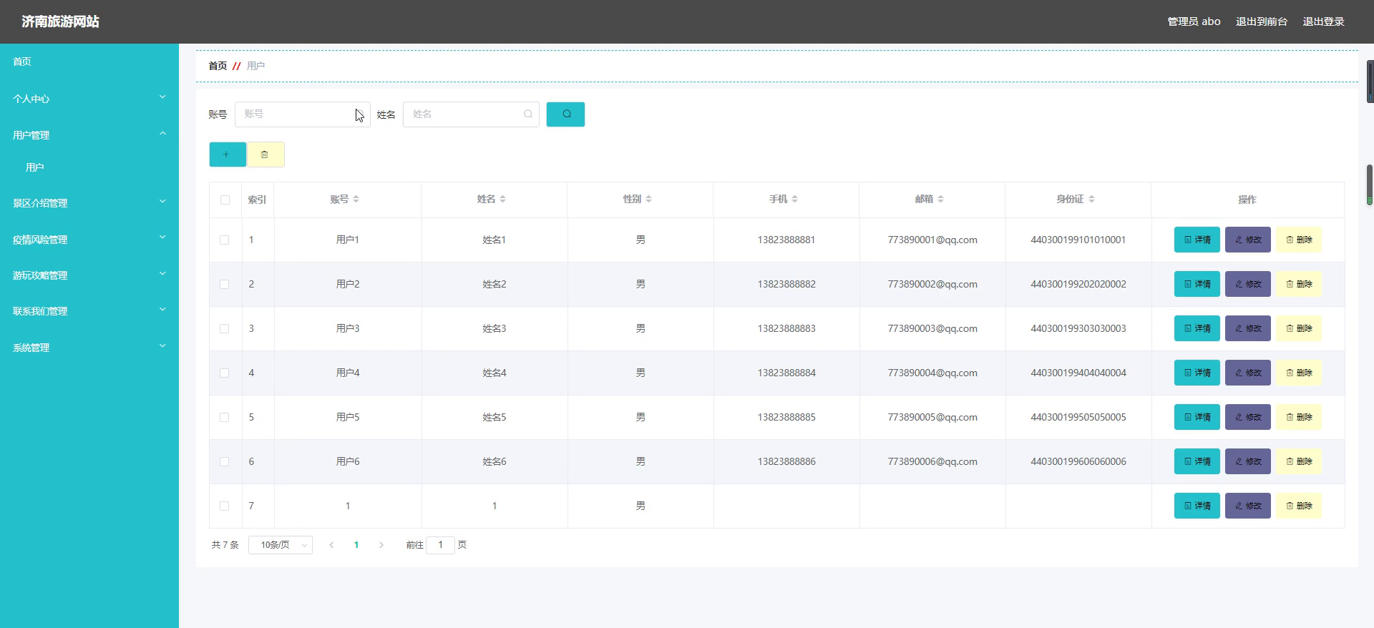Viewport: 1374px width, 628px height.
Task: Open 详情 for row 用户3
Action: coord(1197,328)
